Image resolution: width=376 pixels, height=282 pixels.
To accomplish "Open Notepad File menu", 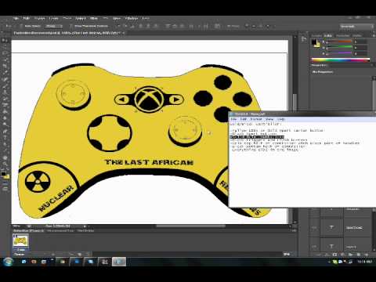I will pyautogui.click(x=233, y=119).
